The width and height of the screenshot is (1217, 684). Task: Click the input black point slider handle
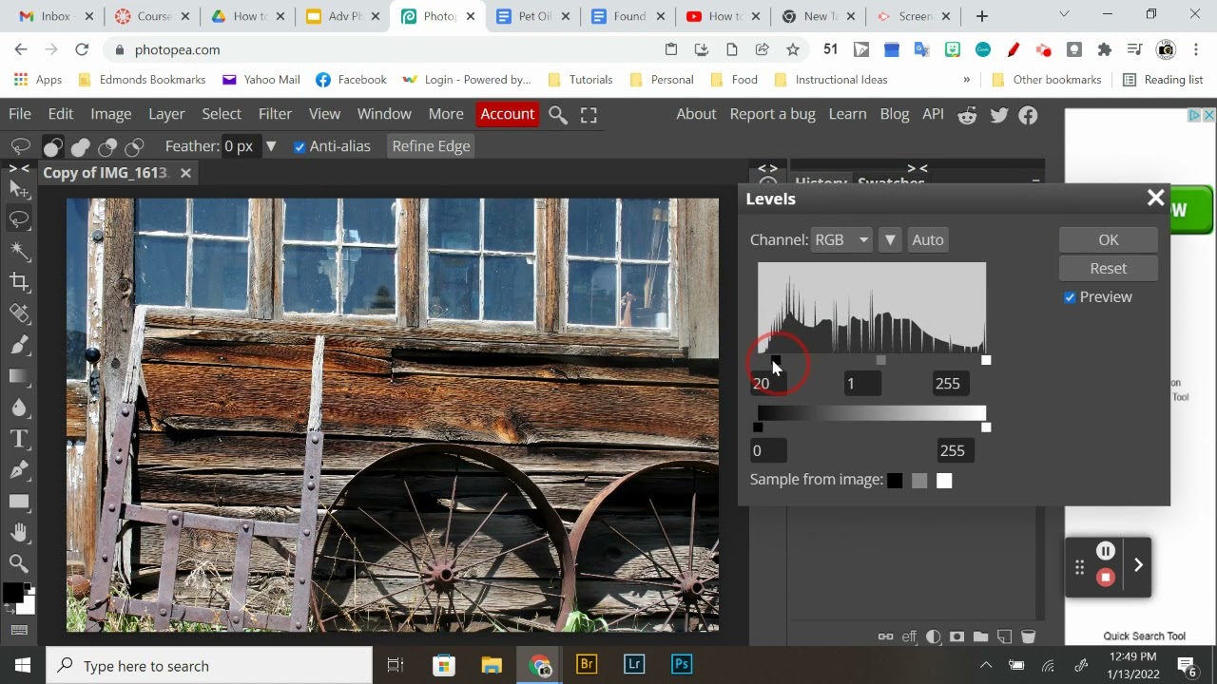click(x=776, y=360)
